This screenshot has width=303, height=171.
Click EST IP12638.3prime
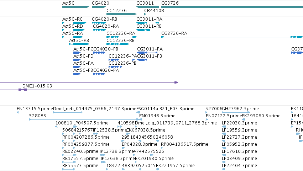[x=118, y=159]
